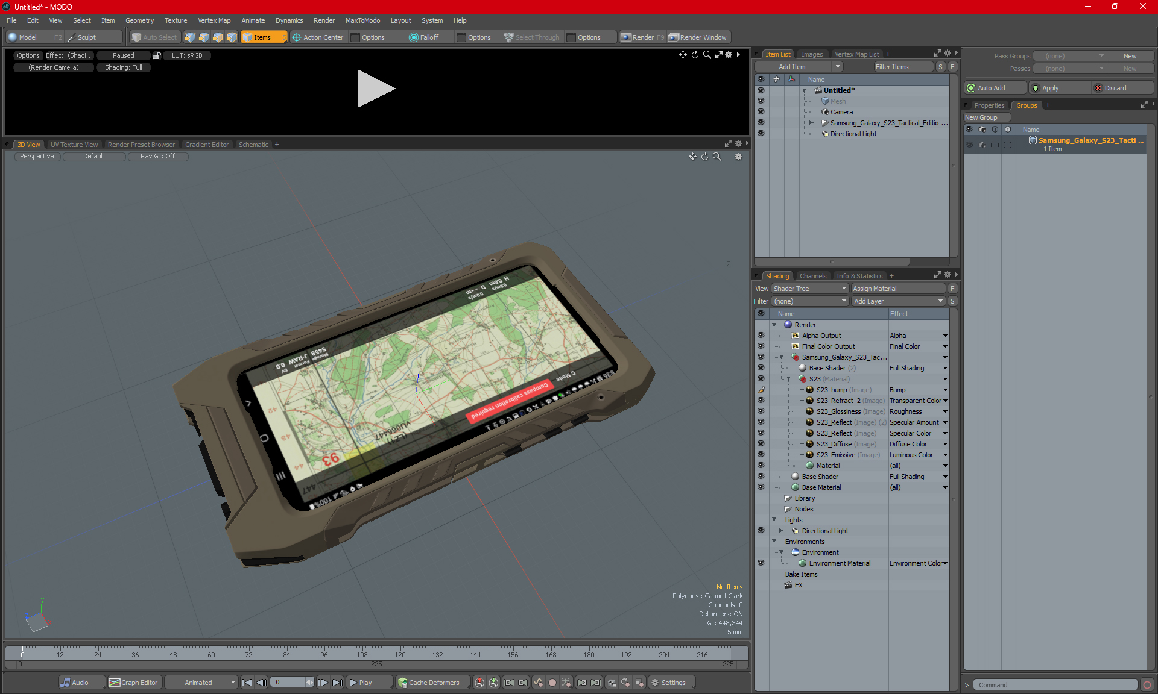This screenshot has height=694, width=1158.
Task: Click the Command input field
Action: coord(1055,685)
